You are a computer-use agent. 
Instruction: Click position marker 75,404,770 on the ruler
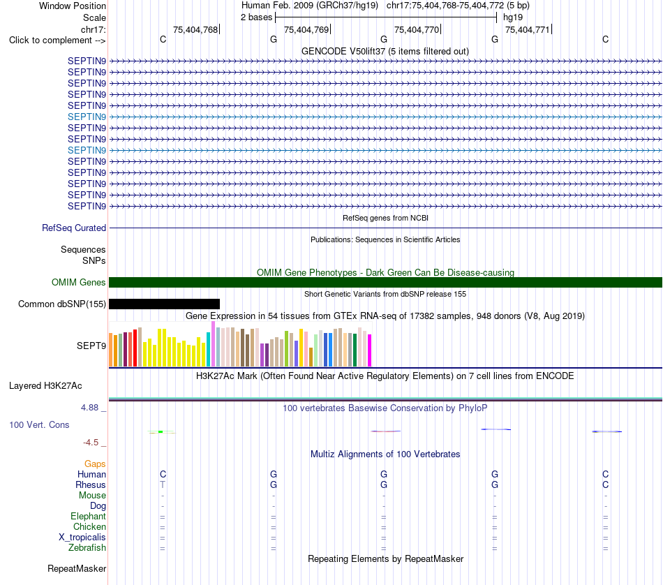click(x=417, y=29)
